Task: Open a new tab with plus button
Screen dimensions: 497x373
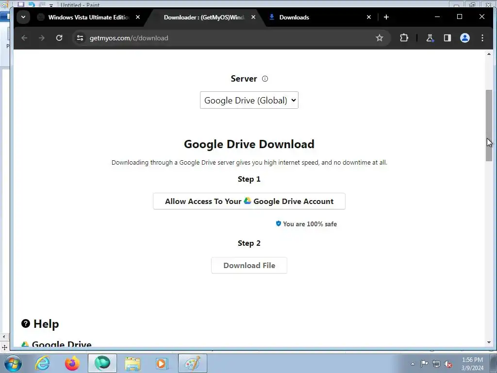Action: 386,17
